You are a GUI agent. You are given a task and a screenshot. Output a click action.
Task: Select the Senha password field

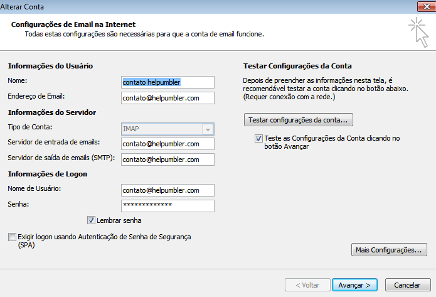(x=167, y=206)
